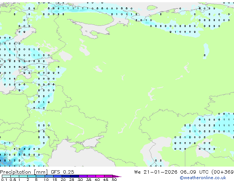Click the 30 to 35 mm legend swatch
234x181 pixels.
tap(83, 176)
